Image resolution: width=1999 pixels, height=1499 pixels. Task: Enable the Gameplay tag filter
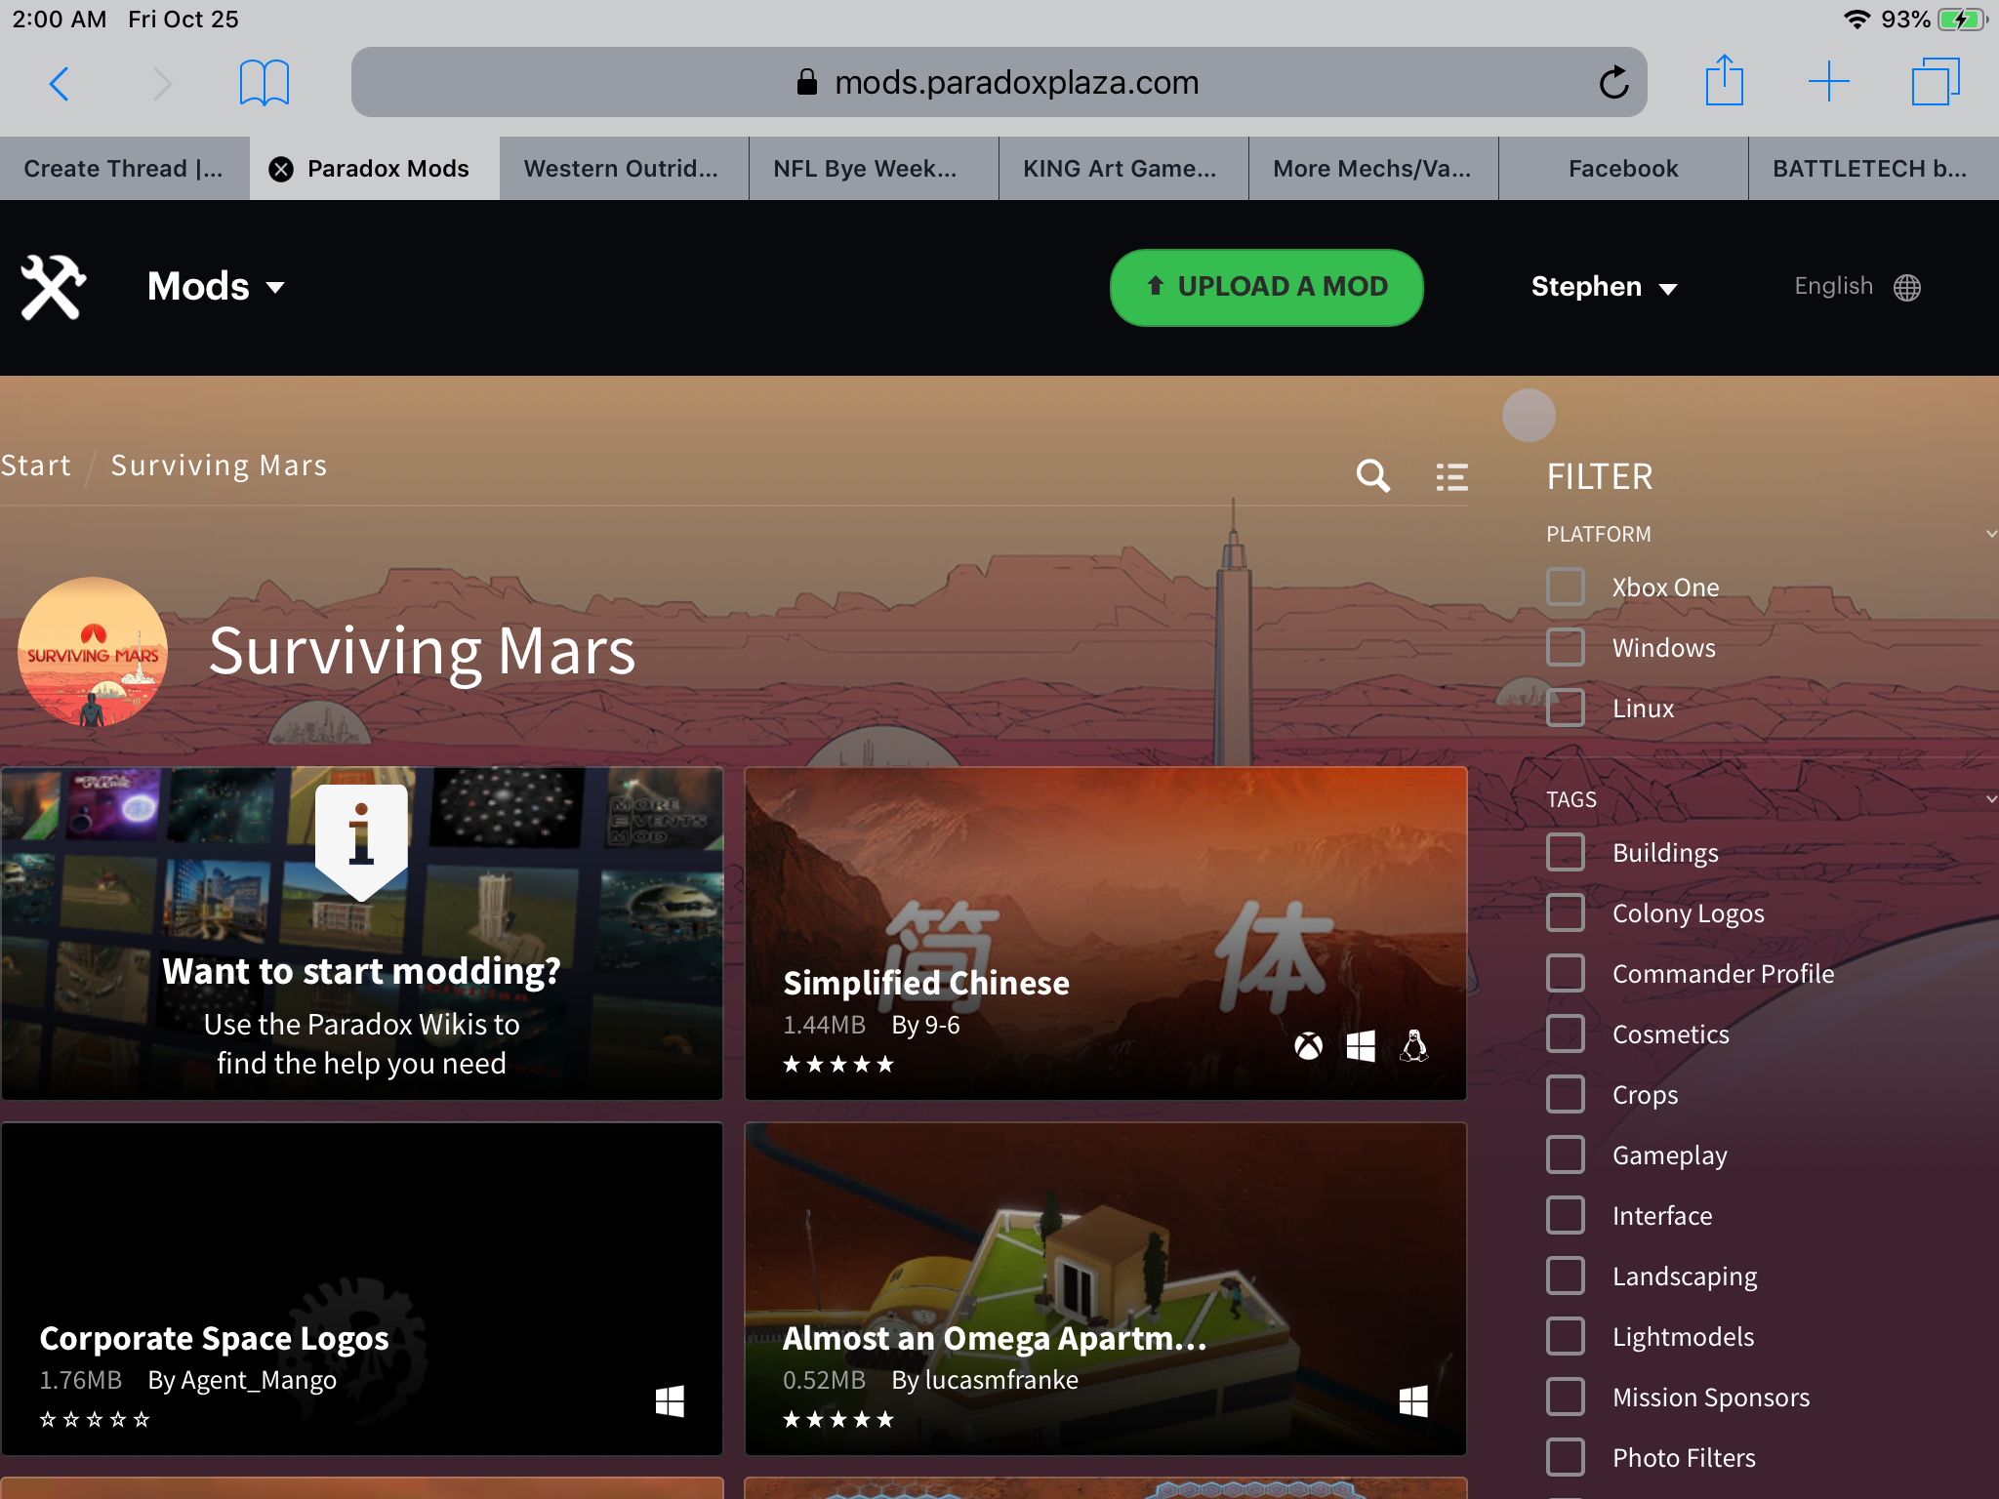(1566, 1155)
